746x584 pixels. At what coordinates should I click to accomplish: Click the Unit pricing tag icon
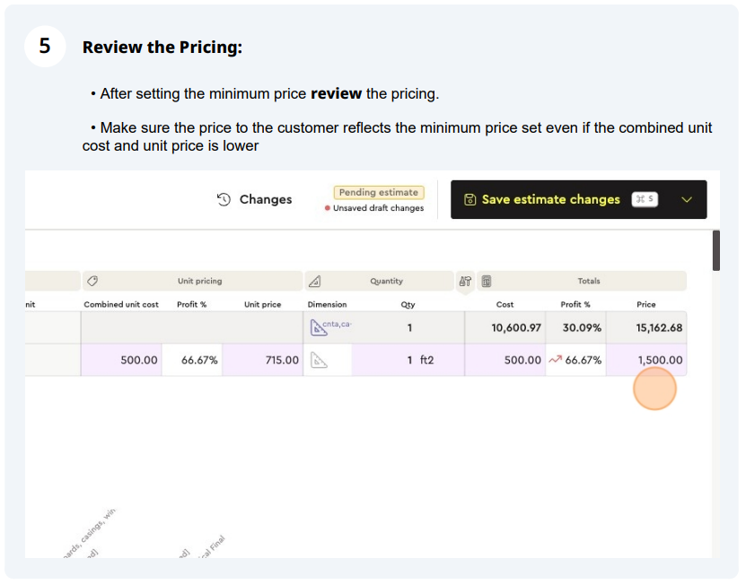pyautogui.click(x=92, y=281)
